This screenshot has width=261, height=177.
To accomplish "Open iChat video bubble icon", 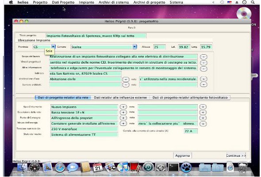I will pyautogui.click(x=73, y=168).
